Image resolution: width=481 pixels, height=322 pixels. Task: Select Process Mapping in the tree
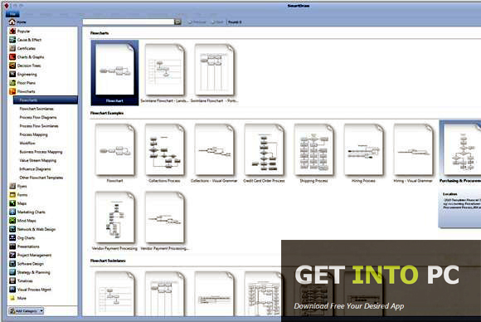[33, 134]
